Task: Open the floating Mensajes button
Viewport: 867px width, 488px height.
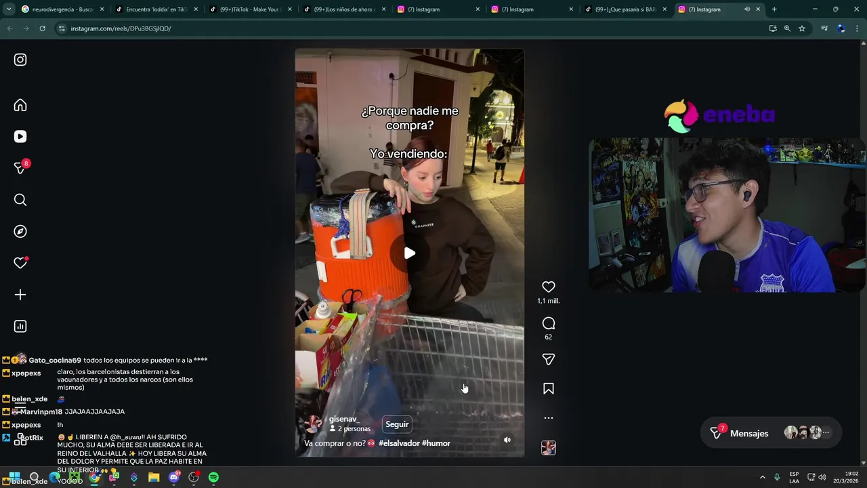Action: tap(770, 433)
